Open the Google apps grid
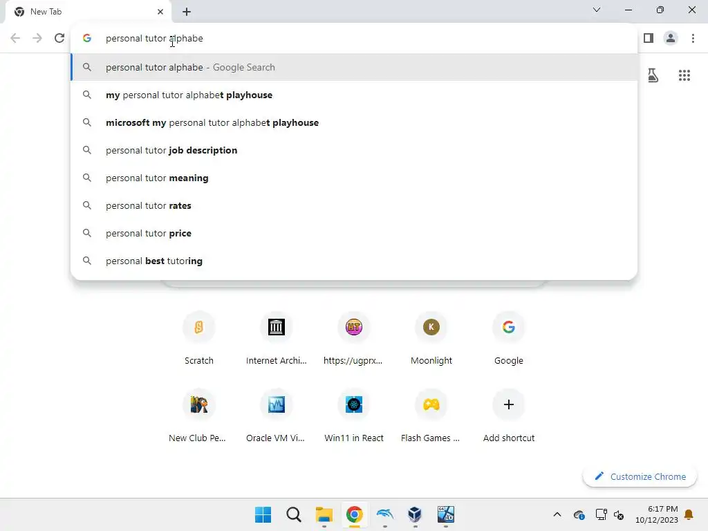The height and width of the screenshot is (531, 708). click(684, 75)
